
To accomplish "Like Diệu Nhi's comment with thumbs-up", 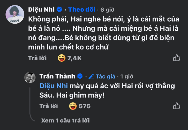I will (x=177, y=58).
